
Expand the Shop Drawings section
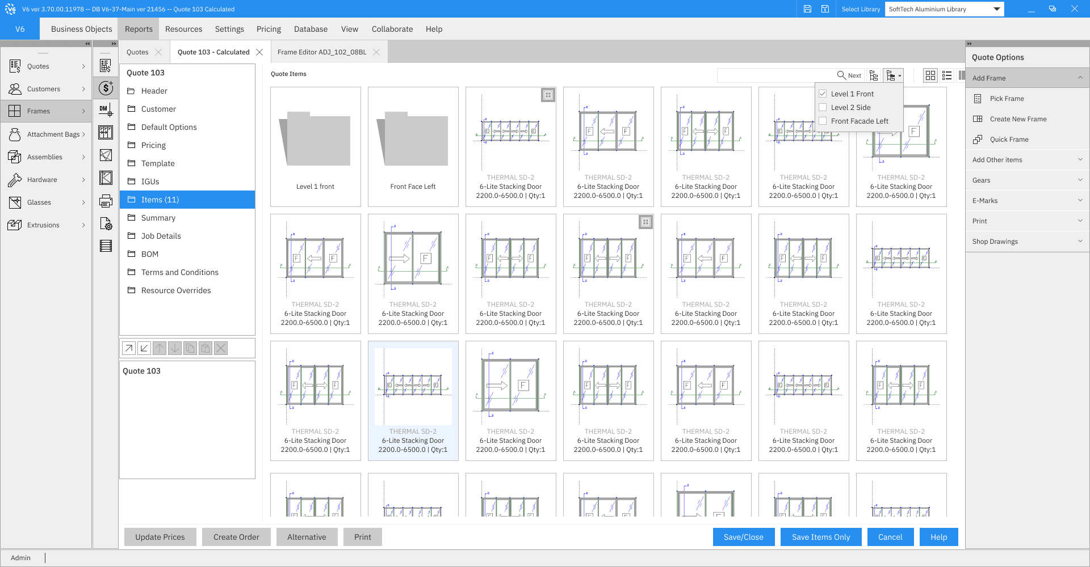[x=1026, y=241]
